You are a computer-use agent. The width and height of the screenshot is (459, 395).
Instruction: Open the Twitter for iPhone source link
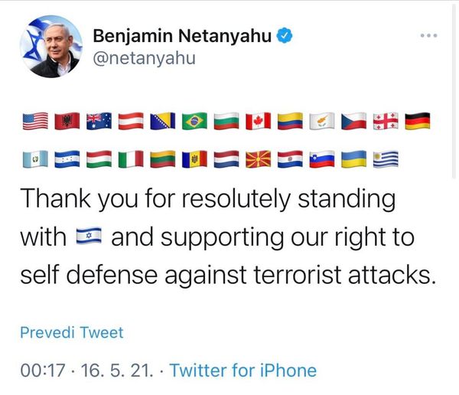point(243,371)
